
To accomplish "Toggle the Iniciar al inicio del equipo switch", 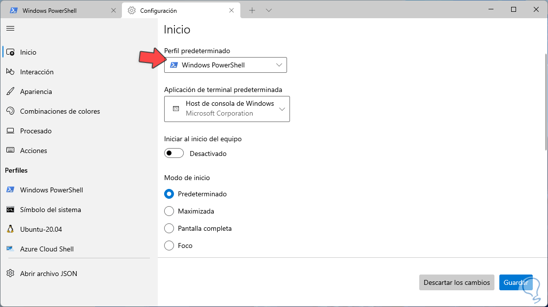I will tap(174, 153).
